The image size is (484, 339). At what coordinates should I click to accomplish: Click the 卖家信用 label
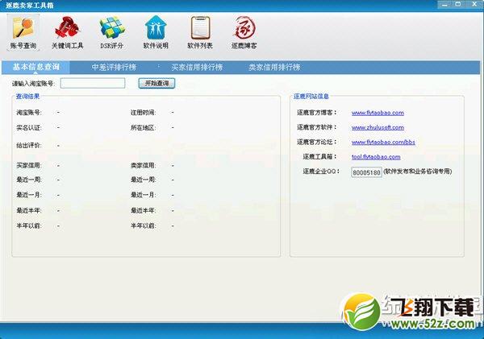[144, 166]
